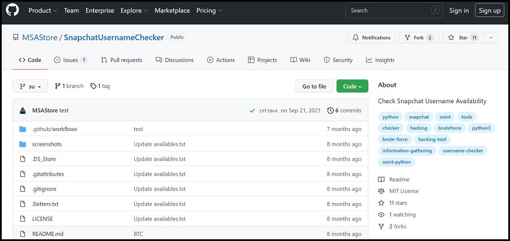Click the clock history icon by 6 commits
This screenshot has width=510, height=241.
tap(330, 111)
